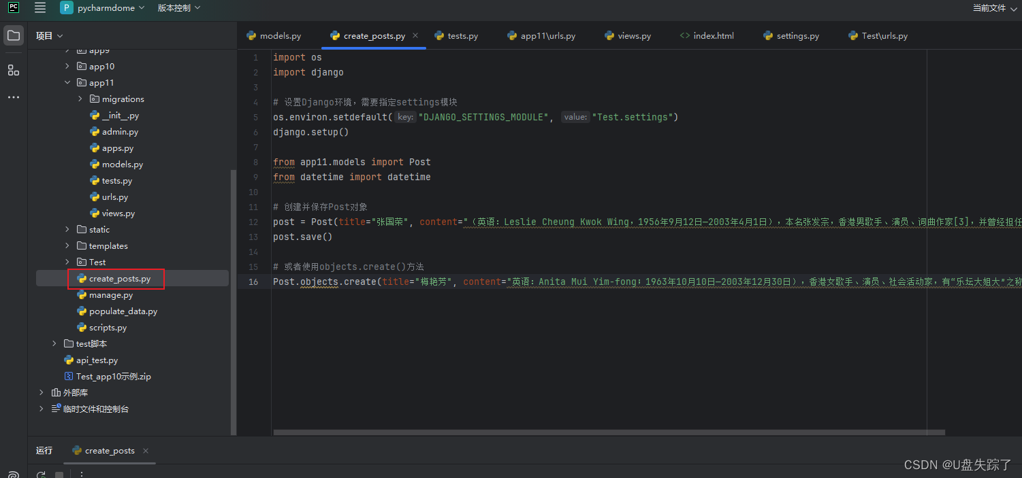Open the Project tool window folder icon
The height and width of the screenshot is (478, 1022).
point(14,35)
